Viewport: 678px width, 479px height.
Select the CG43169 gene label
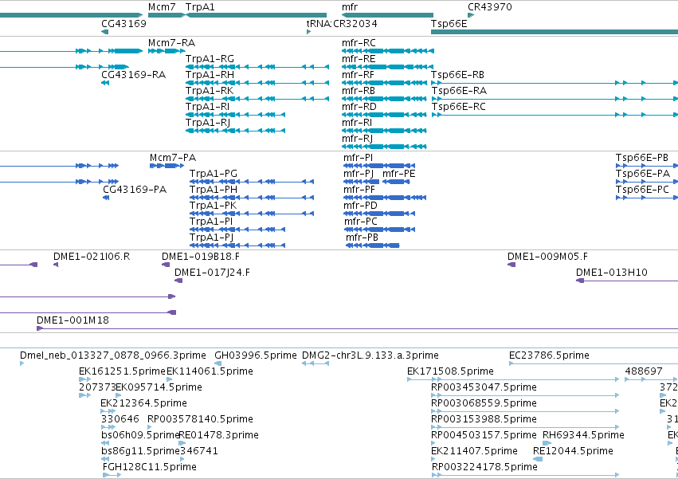point(123,23)
